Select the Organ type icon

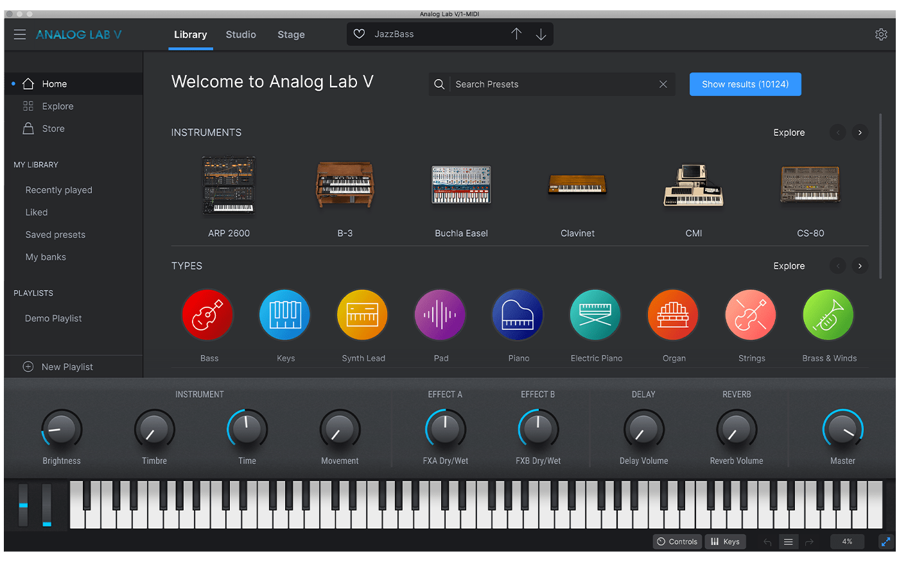tap(674, 315)
